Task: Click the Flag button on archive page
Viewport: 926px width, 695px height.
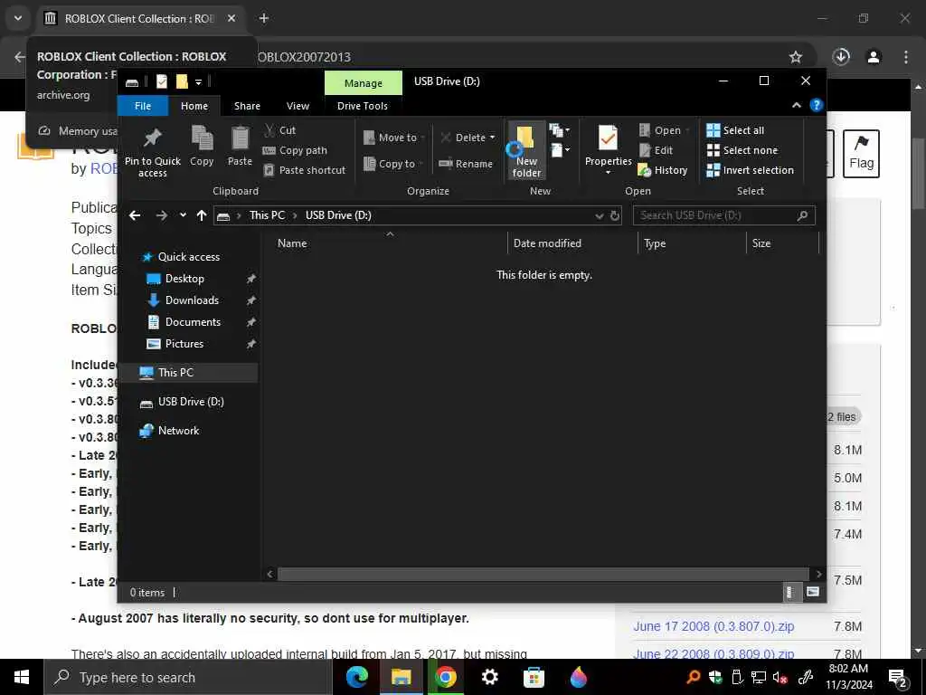Action: point(861,154)
